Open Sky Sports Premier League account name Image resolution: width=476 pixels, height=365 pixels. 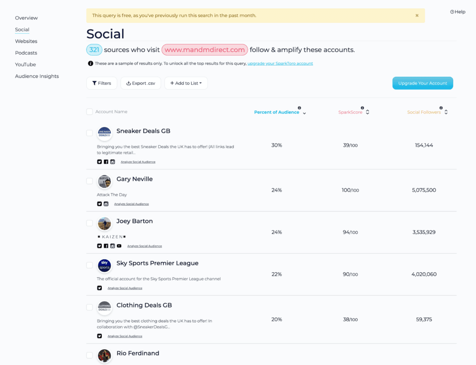point(157,263)
